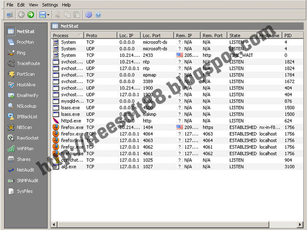Sort by the Process column header
Image resolution: width=307 pixels, height=230 pixels.
[67, 36]
